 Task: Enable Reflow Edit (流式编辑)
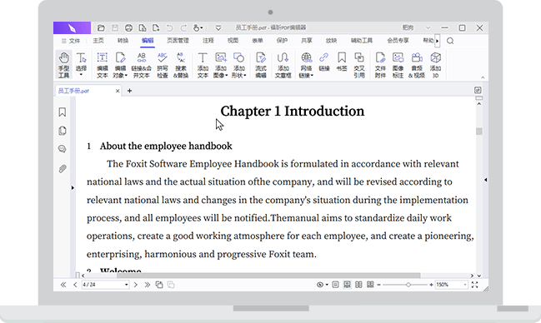(x=261, y=65)
